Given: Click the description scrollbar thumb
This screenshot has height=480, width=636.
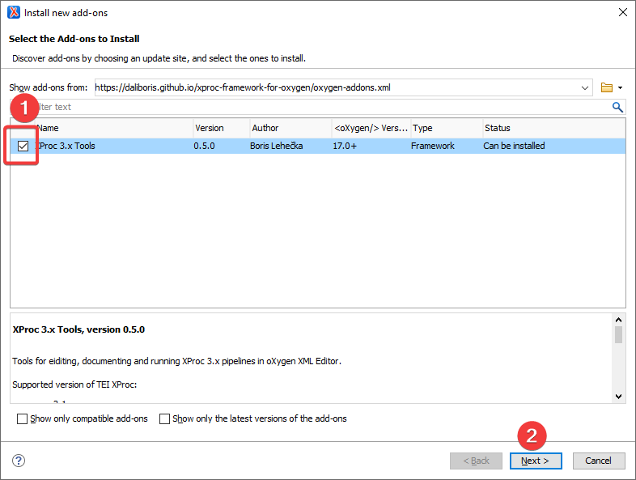Looking at the screenshot, I should click(618, 335).
